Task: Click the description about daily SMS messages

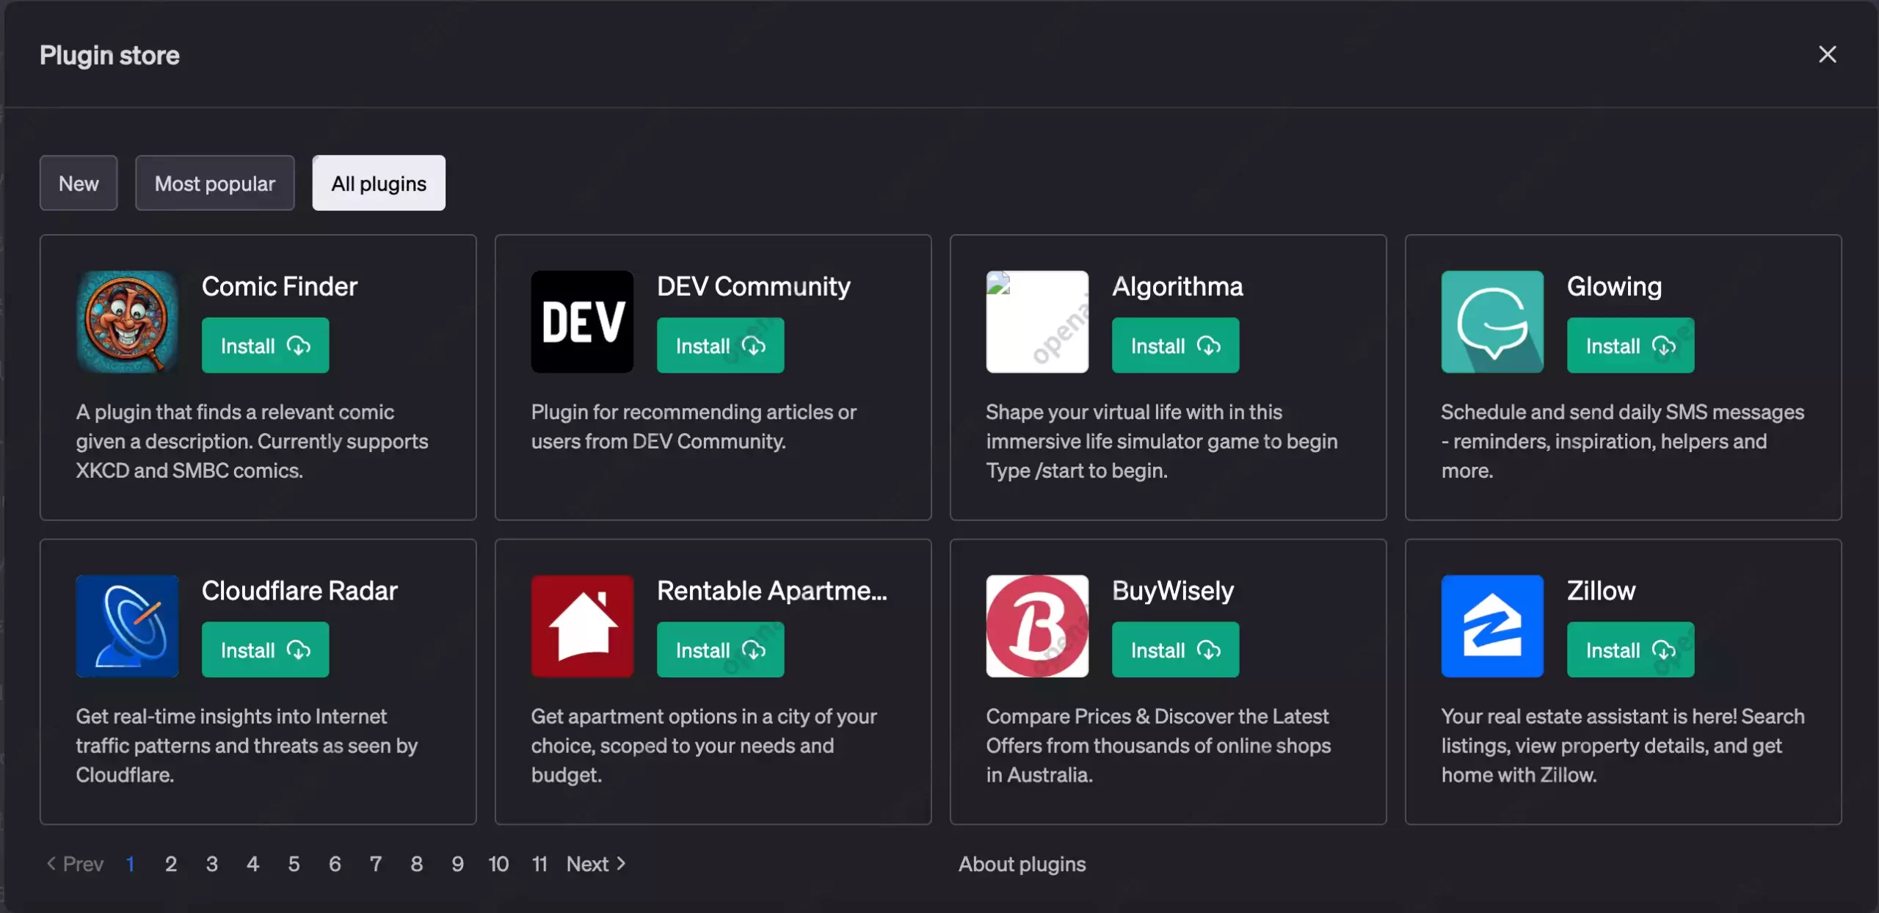Action: [1623, 441]
